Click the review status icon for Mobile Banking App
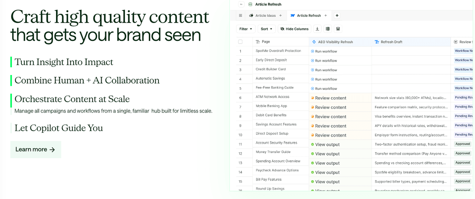Viewport: 475px width, 199px height. (x=312, y=107)
